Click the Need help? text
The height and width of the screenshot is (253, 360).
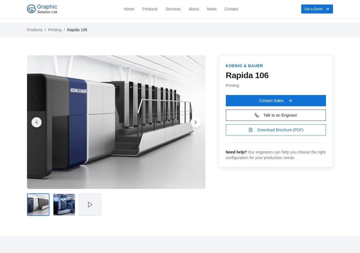coord(236,152)
